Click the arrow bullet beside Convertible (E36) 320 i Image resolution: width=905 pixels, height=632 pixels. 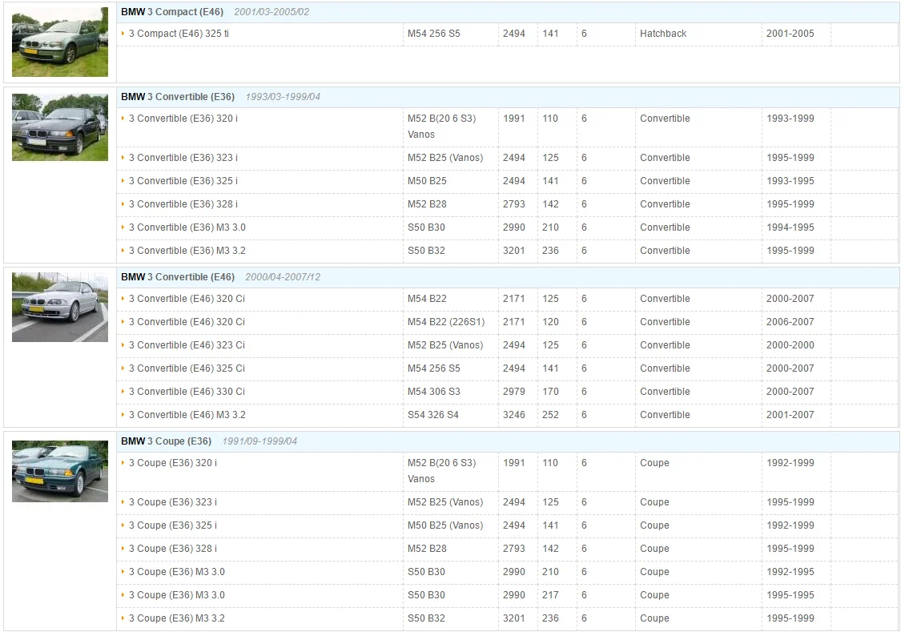click(123, 119)
